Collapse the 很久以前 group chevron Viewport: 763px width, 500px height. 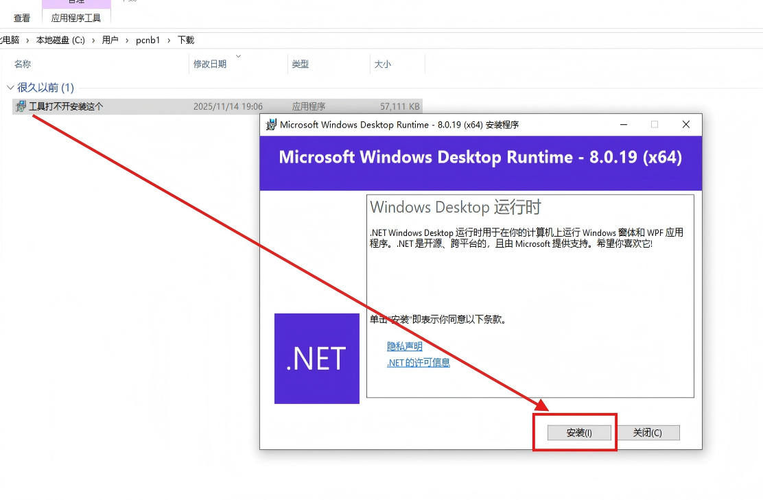[10, 88]
